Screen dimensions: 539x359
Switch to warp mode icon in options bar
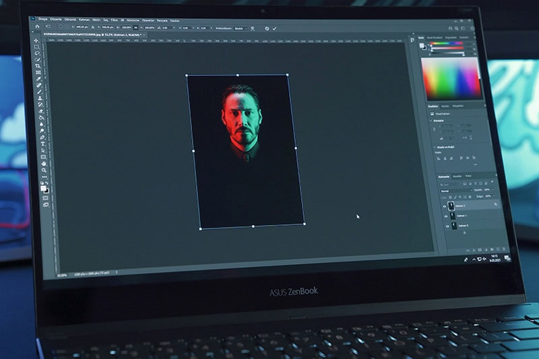[x=252, y=29]
